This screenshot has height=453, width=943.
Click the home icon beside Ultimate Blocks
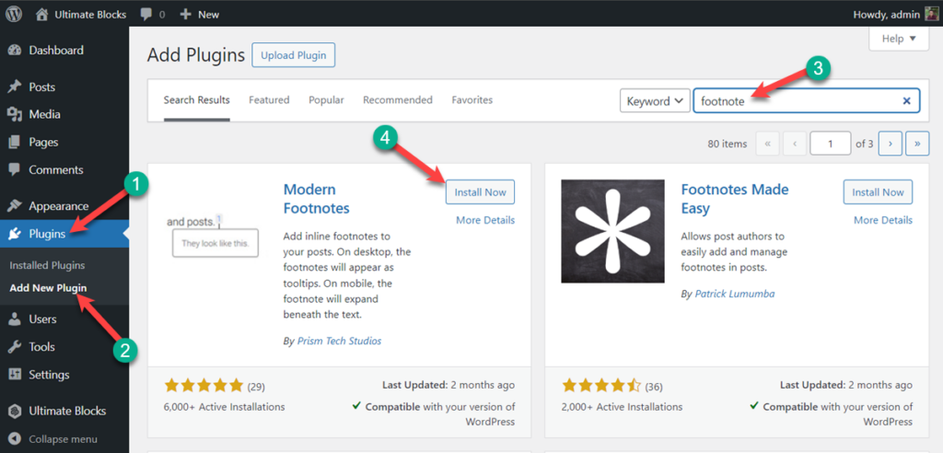coord(41,14)
